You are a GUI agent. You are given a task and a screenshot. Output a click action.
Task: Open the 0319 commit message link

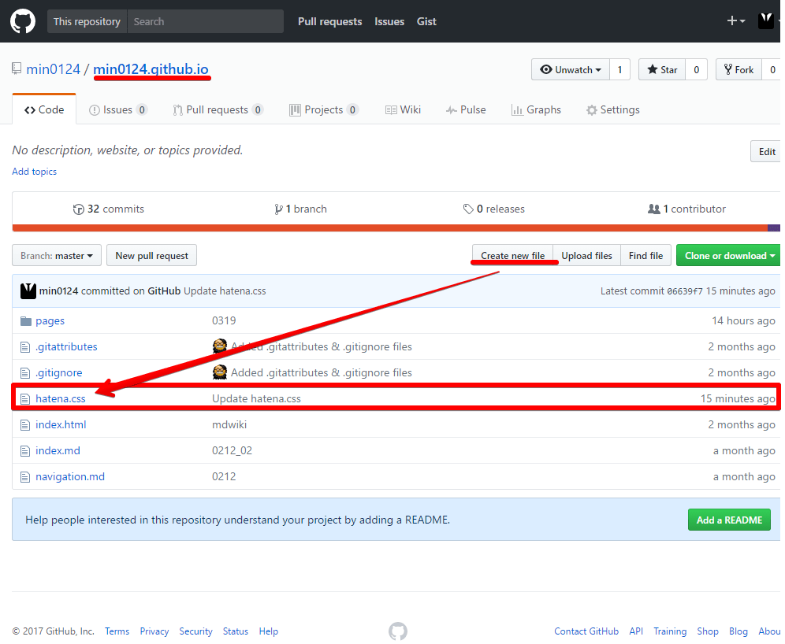click(x=224, y=320)
